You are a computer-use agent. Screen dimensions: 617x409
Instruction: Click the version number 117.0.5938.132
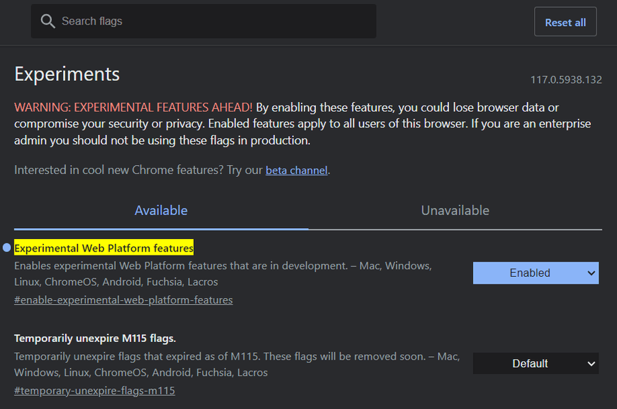(x=566, y=80)
